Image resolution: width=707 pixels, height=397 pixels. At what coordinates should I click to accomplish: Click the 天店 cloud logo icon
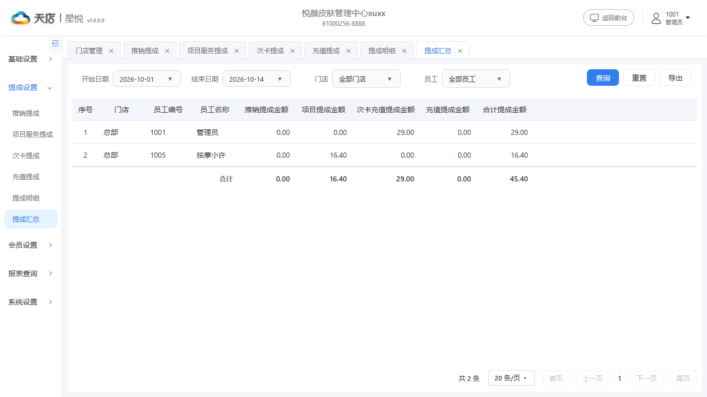21,18
